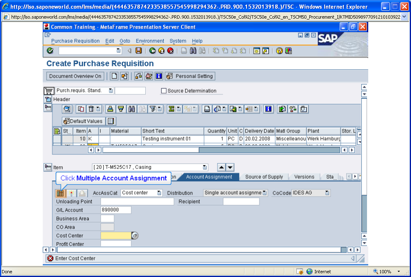Click the Multiple Account Assignment icon
The height and width of the screenshot is (277, 411).
(x=60, y=193)
